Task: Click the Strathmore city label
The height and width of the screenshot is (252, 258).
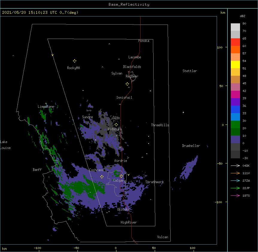Action: tap(154, 182)
